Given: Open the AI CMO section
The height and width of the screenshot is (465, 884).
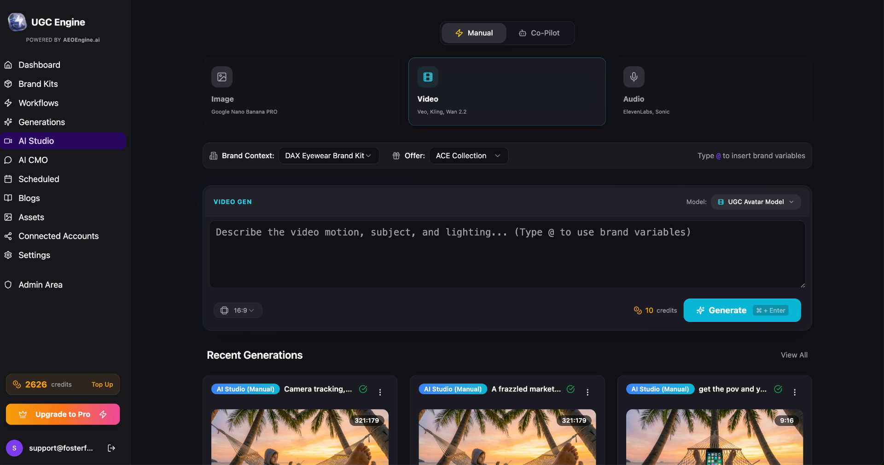Looking at the screenshot, I should pyautogui.click(x=33, y=160).
